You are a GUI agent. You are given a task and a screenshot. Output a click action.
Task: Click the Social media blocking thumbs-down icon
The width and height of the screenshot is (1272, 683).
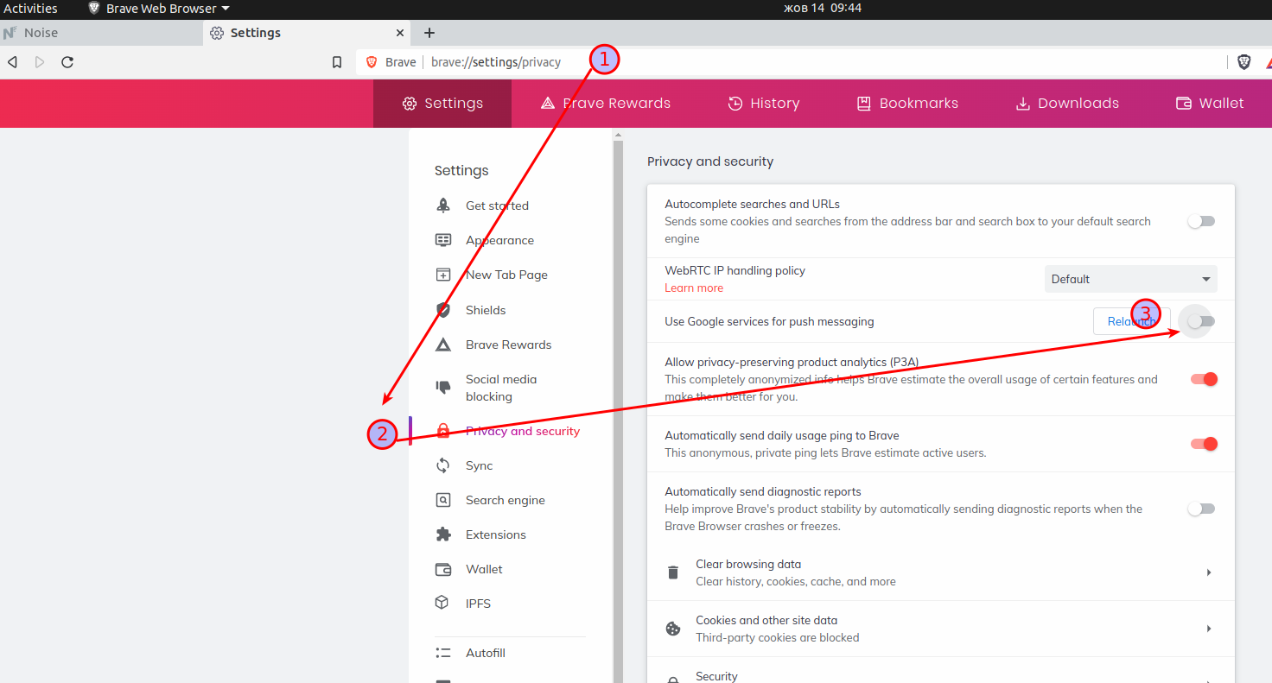tap(443, 387)
